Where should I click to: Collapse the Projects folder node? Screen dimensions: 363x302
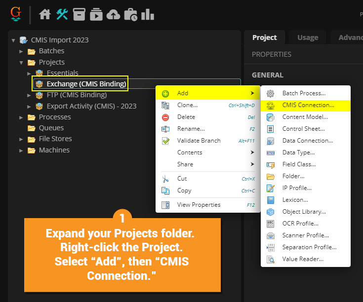click(21, 63)
